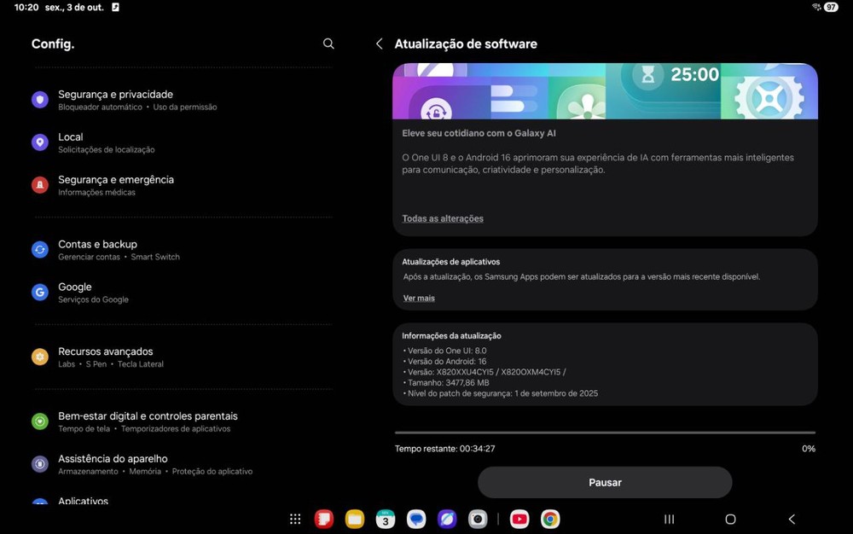Screen dimensions: 853x534
Task: Tap the Segurança e emergência red icon
Action: click(40, 185)
